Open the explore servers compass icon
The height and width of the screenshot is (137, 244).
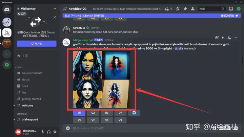[7, 65]
